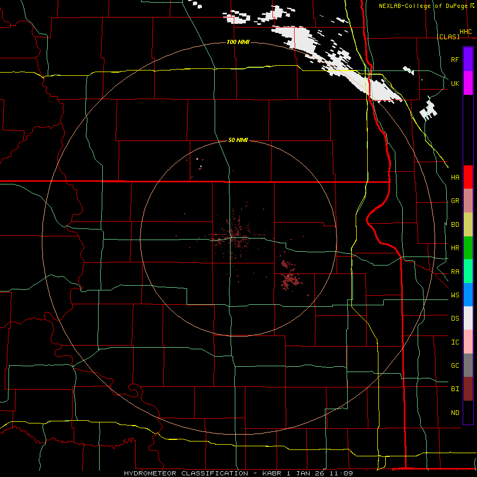Image resolution: width=477 pixels, height=477 pixels.
Task: Click the GC legend label
Action: tap(455, 366)
